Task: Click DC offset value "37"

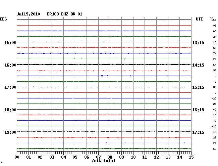Action: point(215,70)
